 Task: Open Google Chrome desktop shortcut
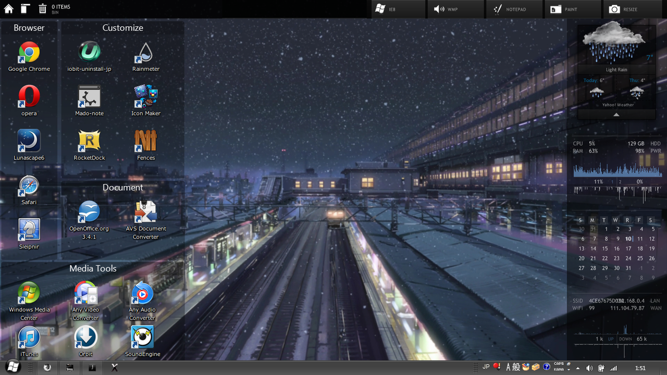pyautogui.click(x=29, y=57)
